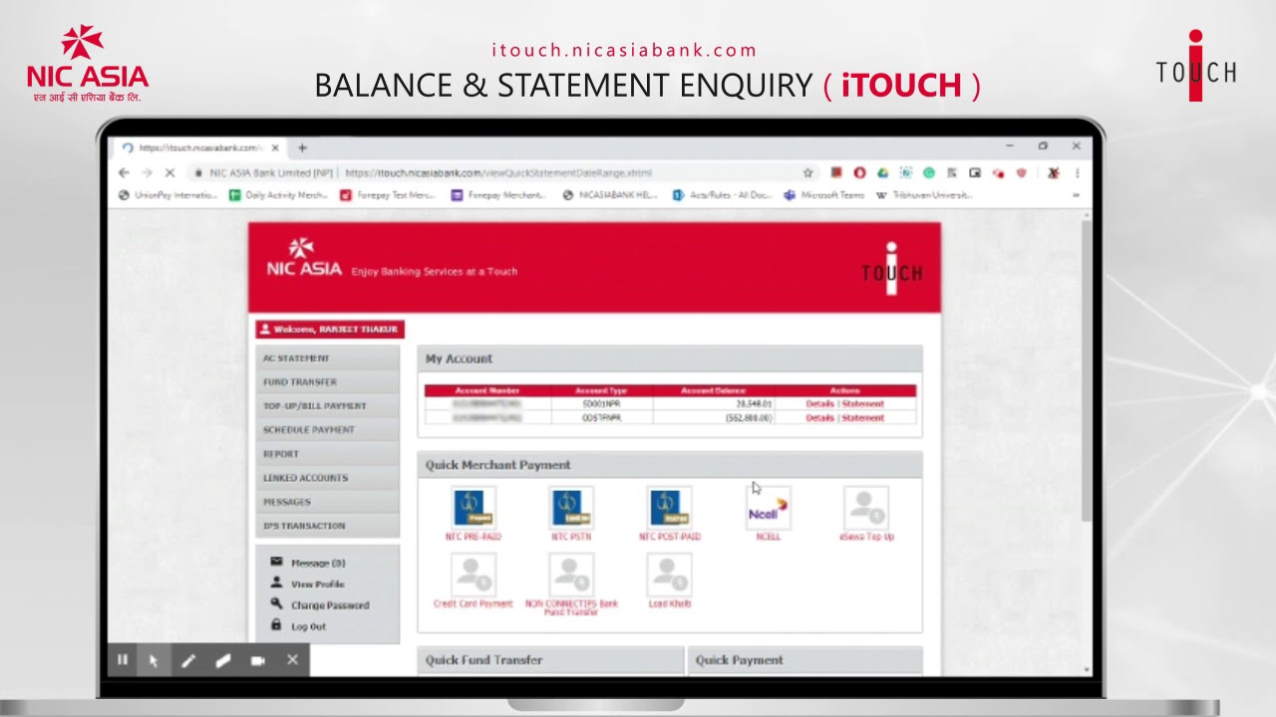This screenshot has width=1276, height=717.
Task: Select the highlighter recording tool
Action: pos(223,659)
